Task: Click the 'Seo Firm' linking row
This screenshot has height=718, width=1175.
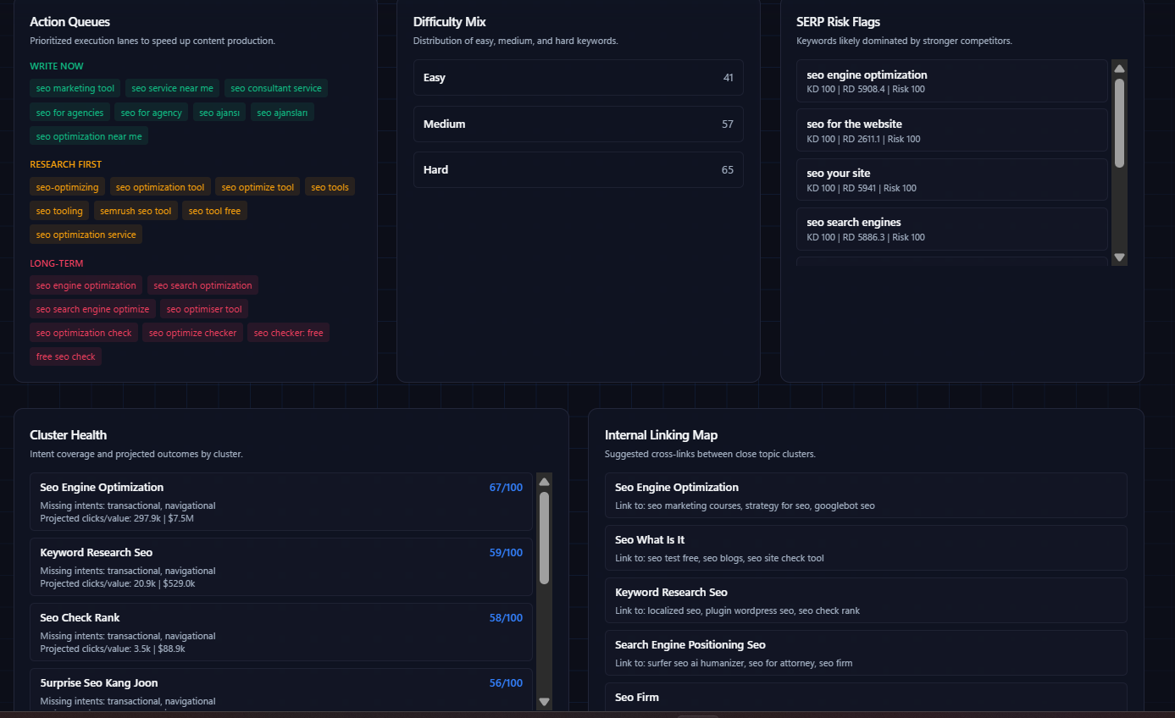Action: (866, 698)
